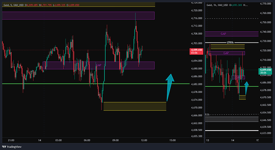Click the high value H4,701.795 in chart legend
This screenshot has height=150, width=275.
coord(45,5)
